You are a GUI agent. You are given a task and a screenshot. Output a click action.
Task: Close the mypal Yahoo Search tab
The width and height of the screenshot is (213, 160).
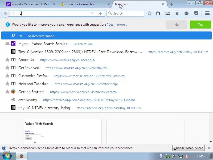[54, 4]
